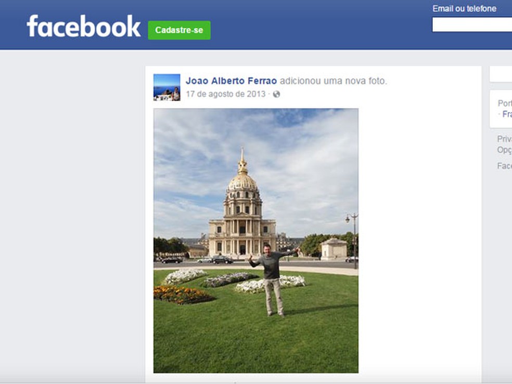Select the Português language link in the sidebar
This screenshot has width=512, height=384.
click(x=504, y=103)
